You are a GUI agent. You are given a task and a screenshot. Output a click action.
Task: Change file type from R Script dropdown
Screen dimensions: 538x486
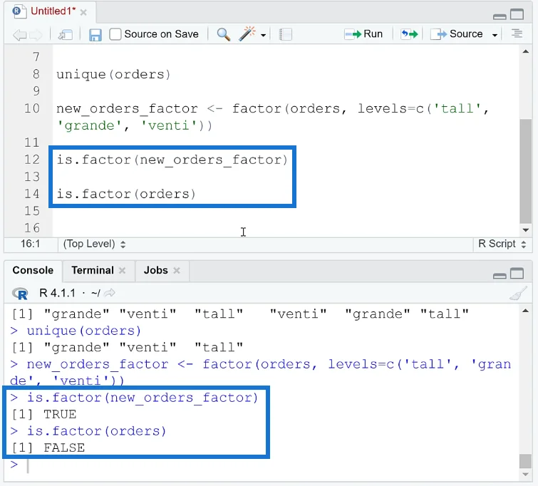502,244
